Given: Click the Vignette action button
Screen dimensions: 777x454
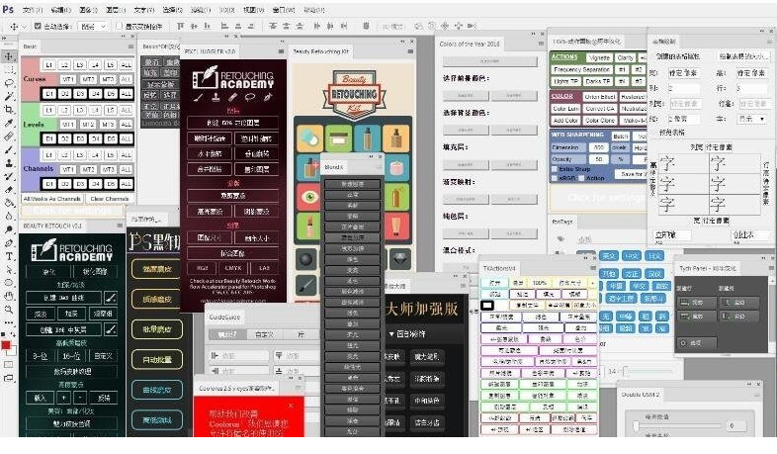Looking at the screenshot, I should tap(600, 57).
